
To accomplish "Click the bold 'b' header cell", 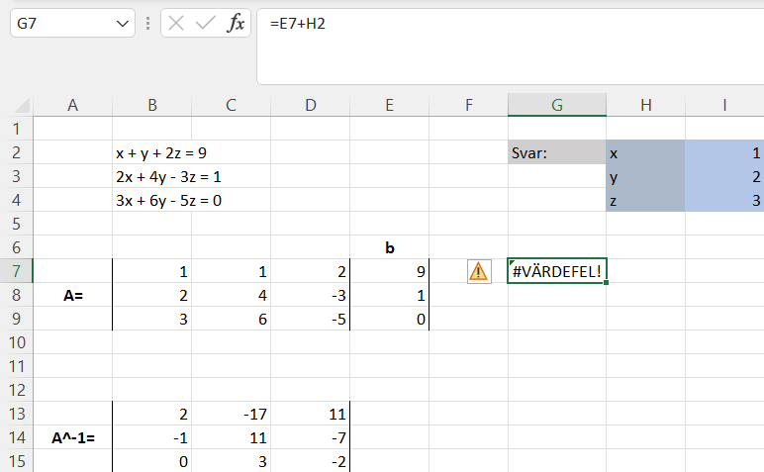I will (389, 247).
